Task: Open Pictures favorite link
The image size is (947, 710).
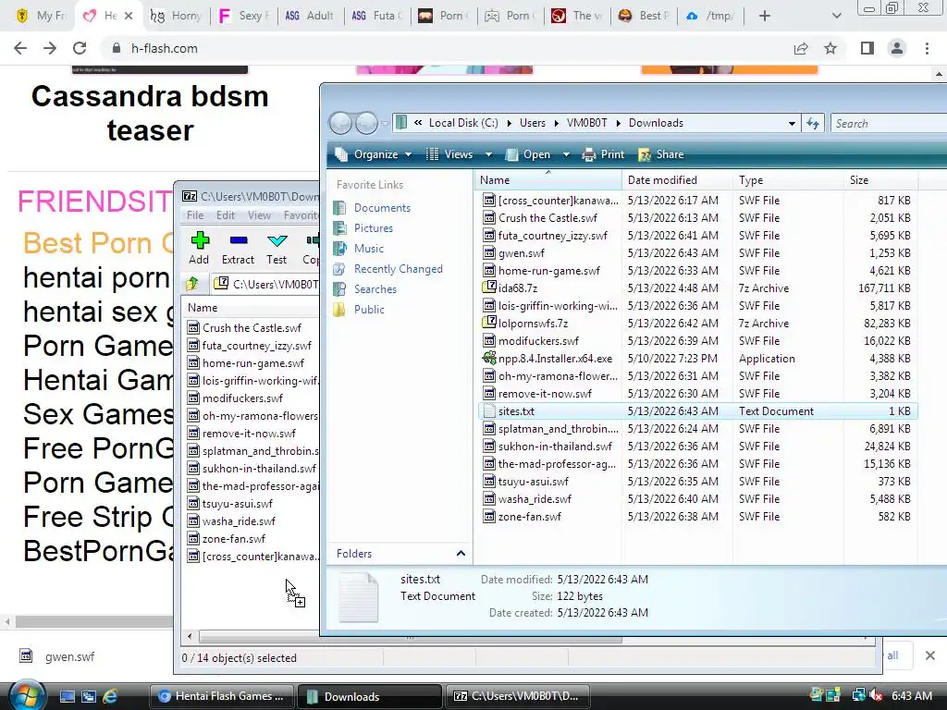Action: click(374, 228)
